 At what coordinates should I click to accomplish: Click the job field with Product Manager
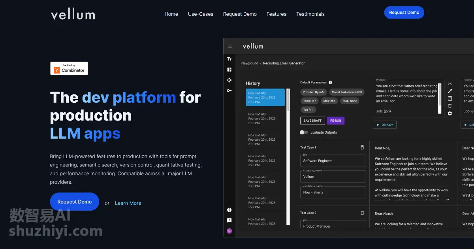point(333,225)
